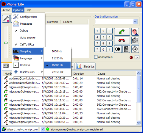Image resolution: width=143 pixels, height=133 pixels.
Task: Open the profile dropdown in status bar
Action: click(43, 129)
